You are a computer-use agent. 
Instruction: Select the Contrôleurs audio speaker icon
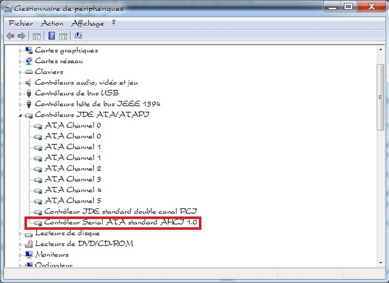pos(29,83)
